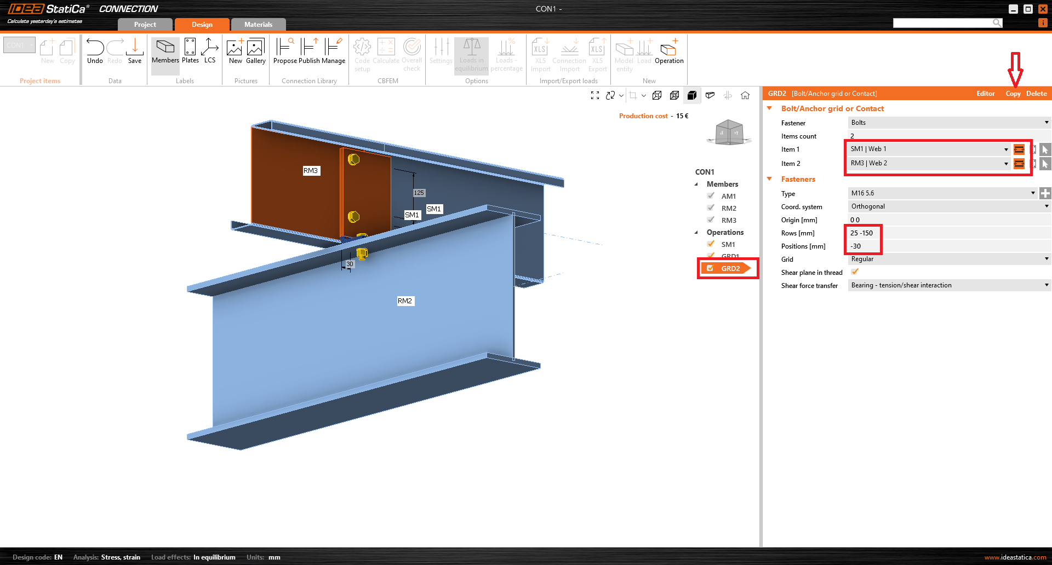Click the home view icon in the viewport toolbar
Screen dimensions: 1052x565
tap(745, 95)
